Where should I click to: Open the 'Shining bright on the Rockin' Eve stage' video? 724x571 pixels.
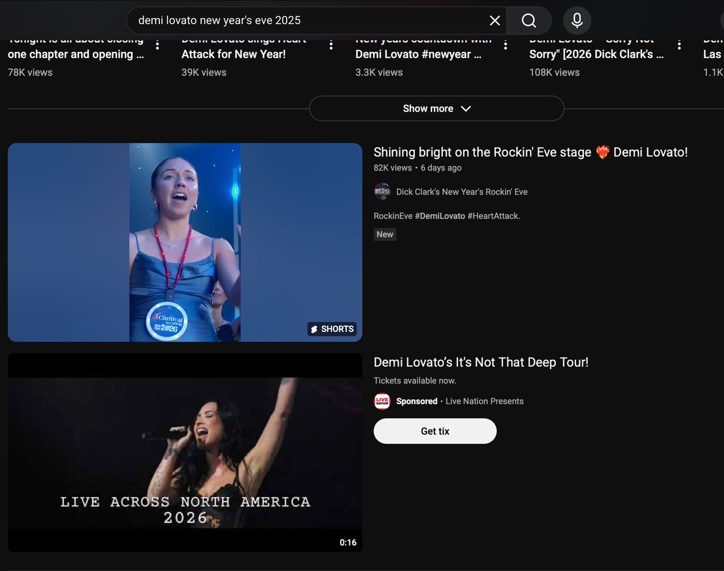click(530, 152)
